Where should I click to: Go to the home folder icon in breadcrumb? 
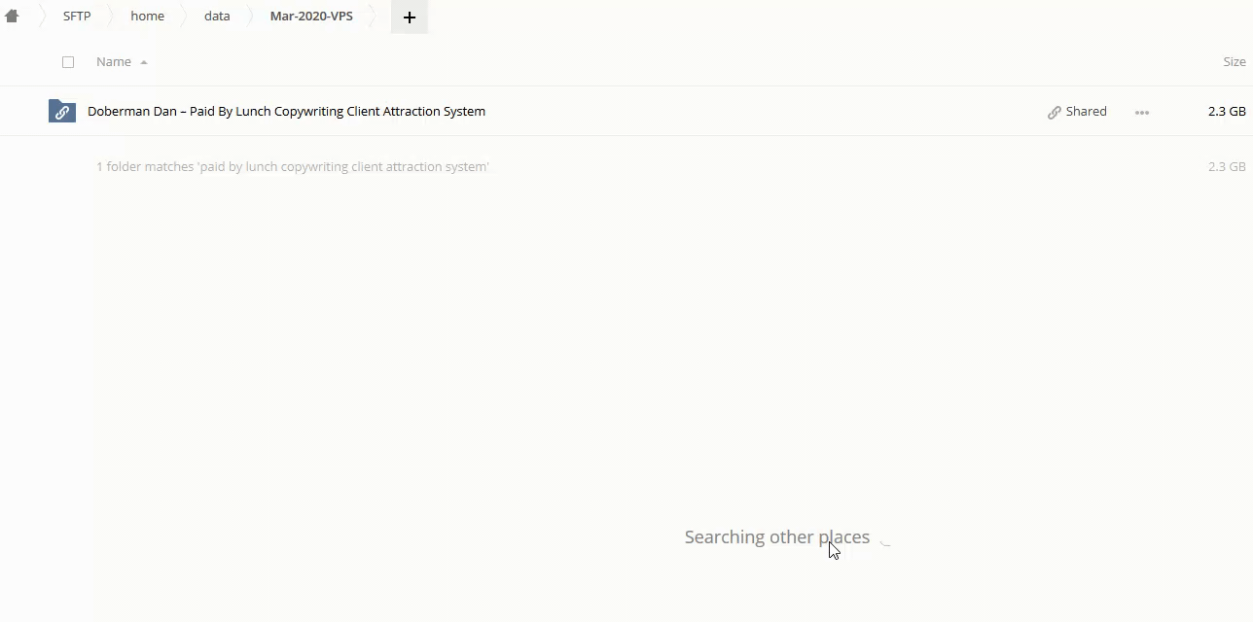click(x=12, y=17)
